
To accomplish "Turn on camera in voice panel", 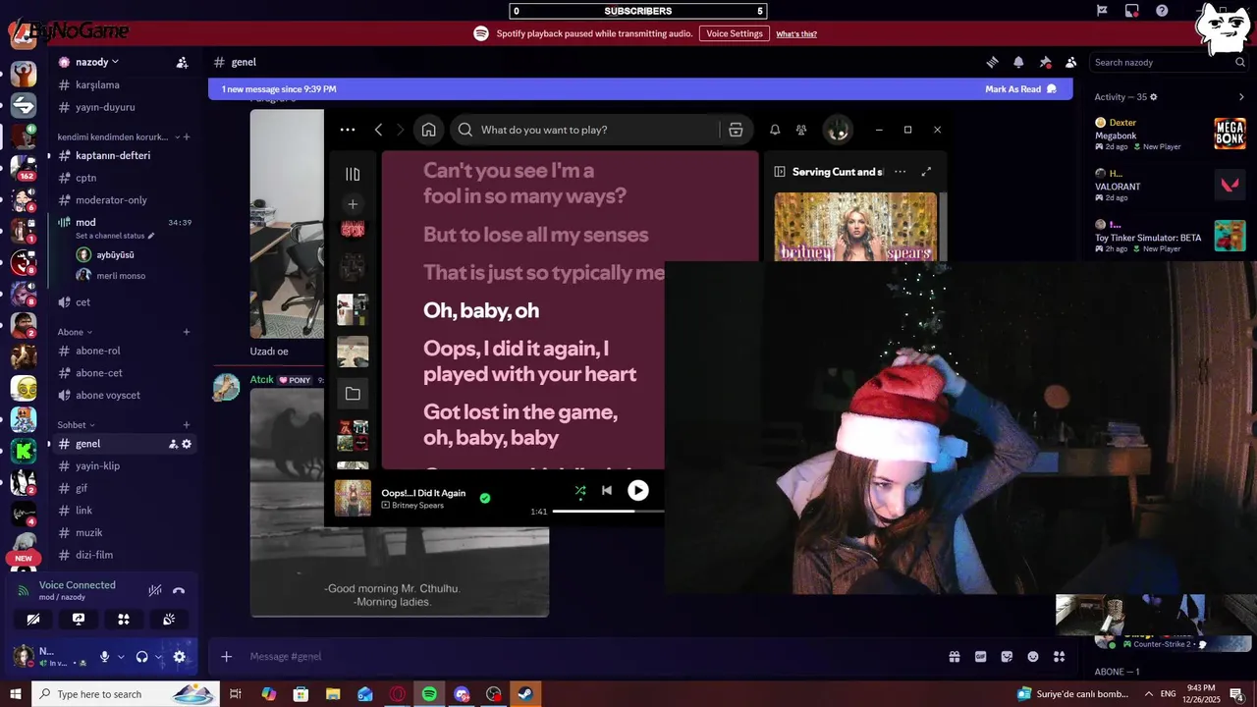I will click(33, 620).
